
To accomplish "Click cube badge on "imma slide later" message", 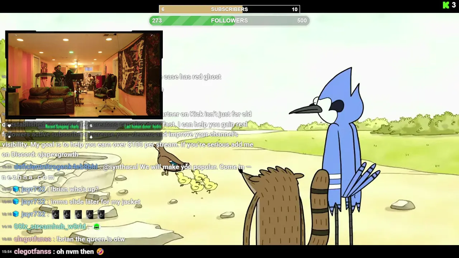I will [16, 202].
